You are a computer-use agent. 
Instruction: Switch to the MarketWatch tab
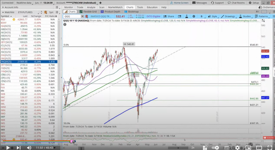pyautogui.click(x=115, y=7)
